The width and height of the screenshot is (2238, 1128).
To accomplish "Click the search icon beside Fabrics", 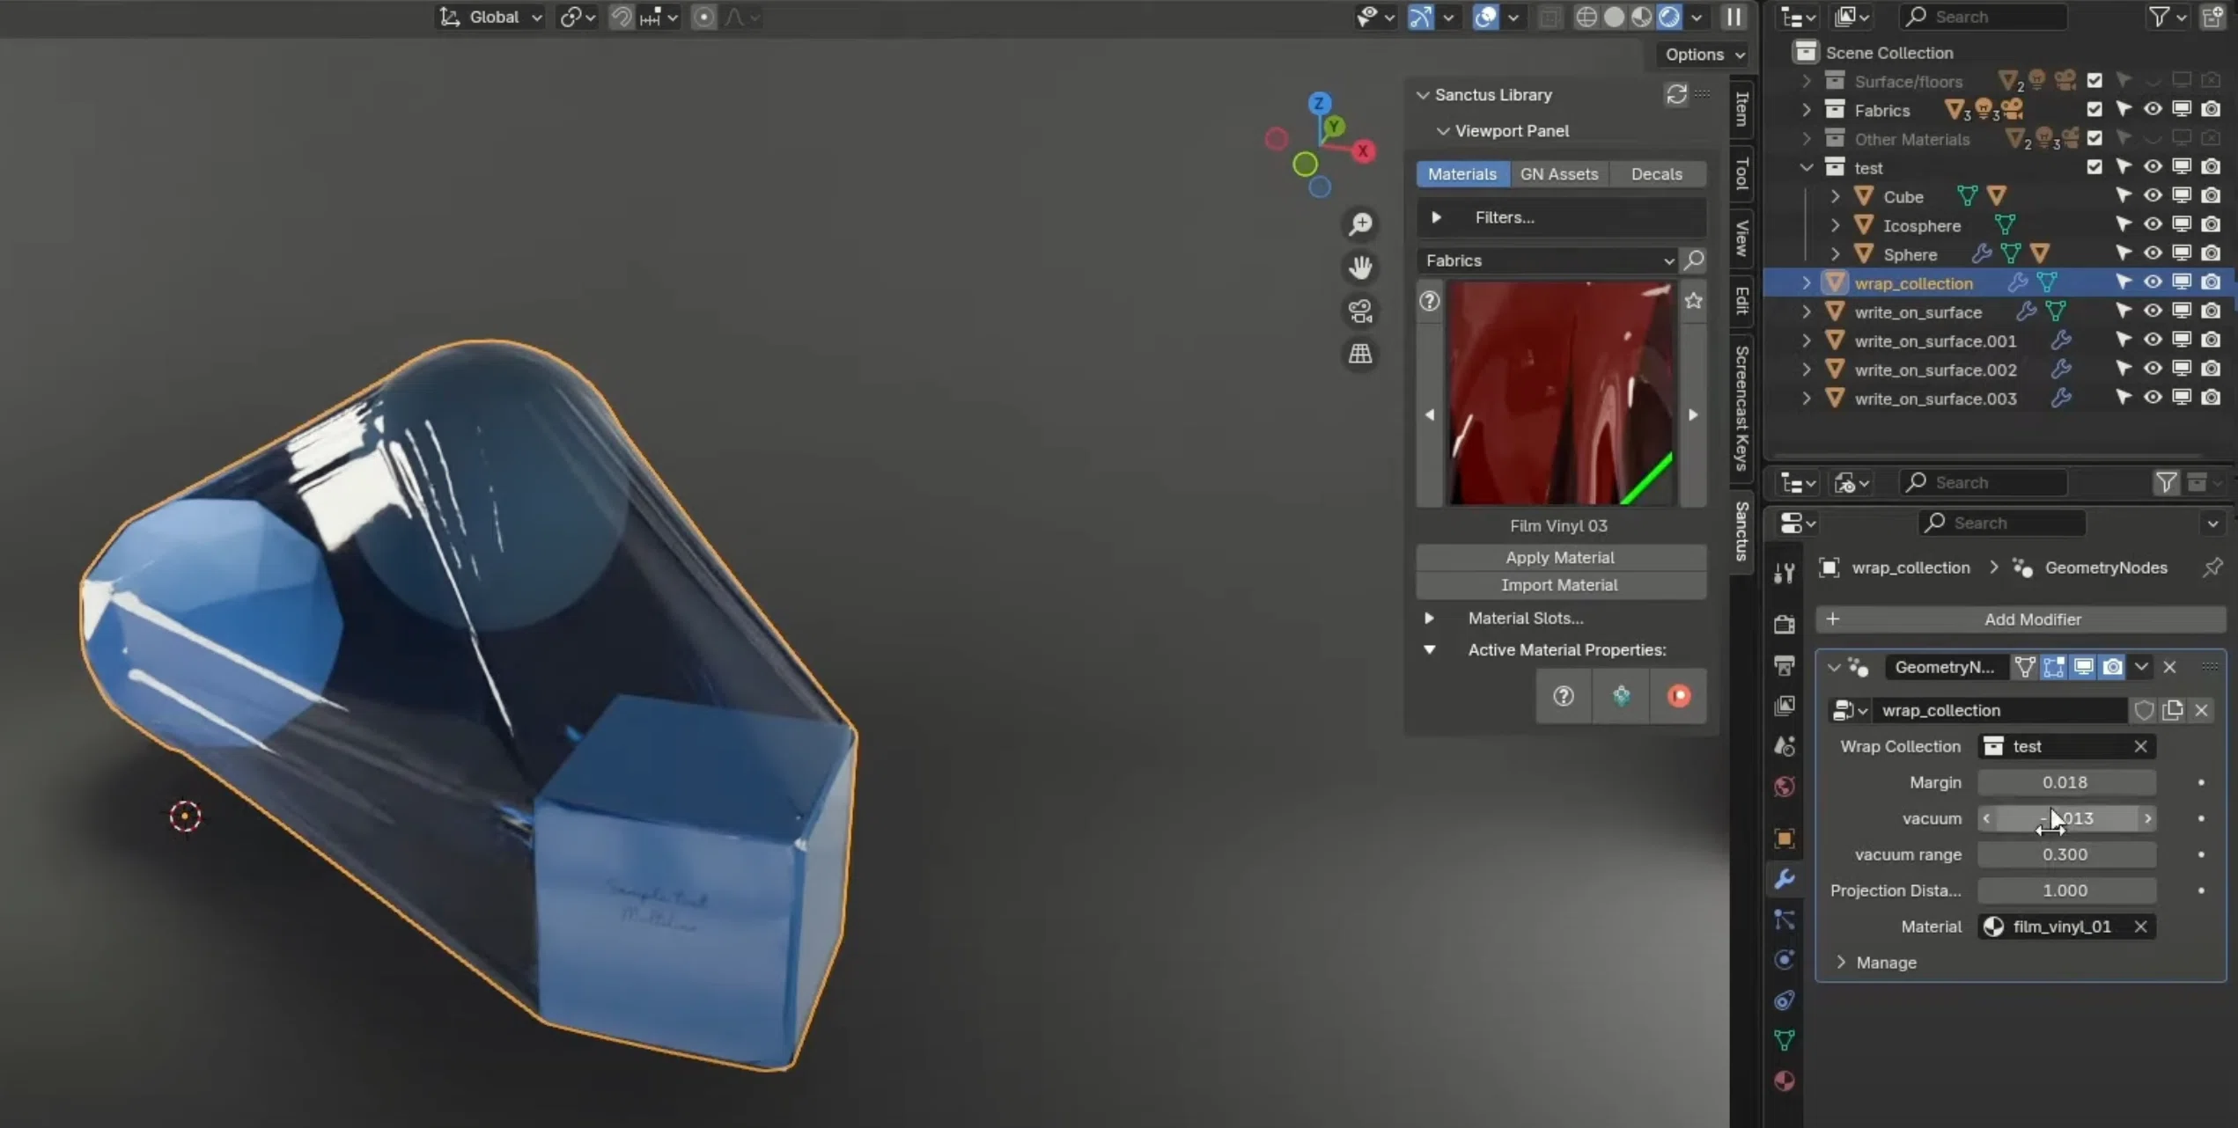I will [x=1693, y=260].
